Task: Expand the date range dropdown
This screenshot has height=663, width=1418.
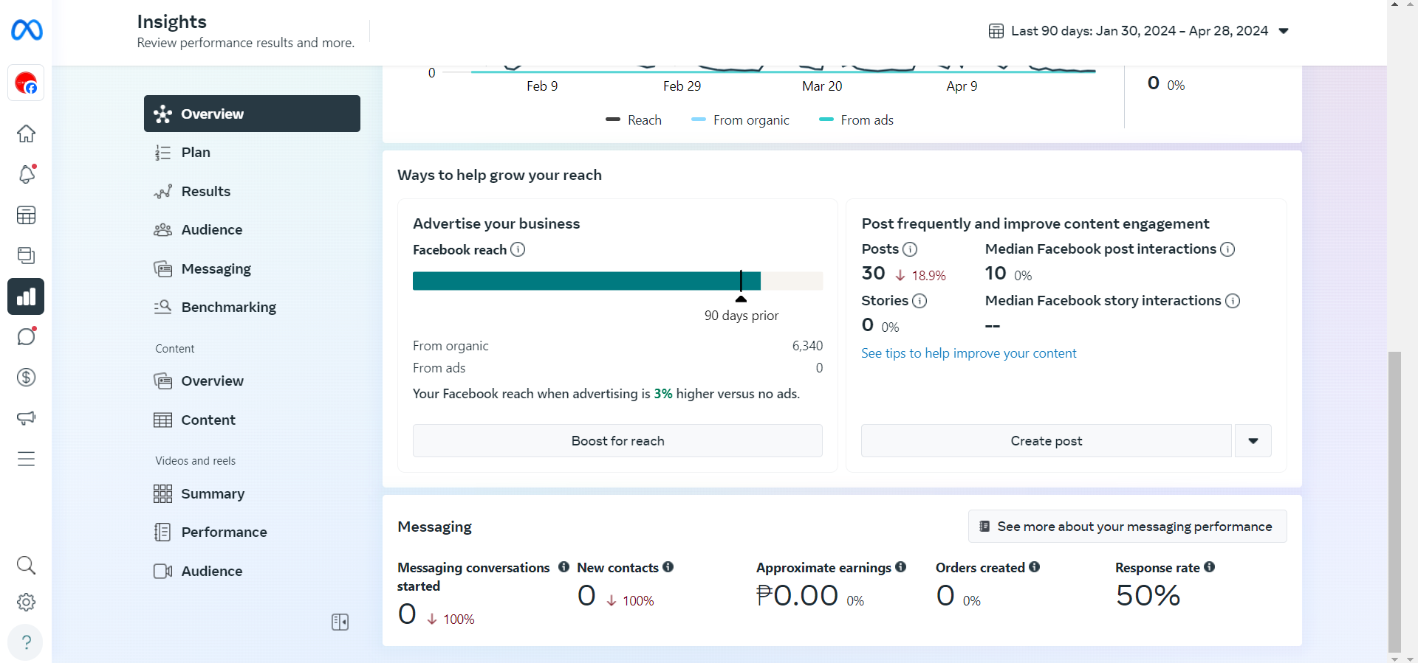Action: [x=1284, y=31]
